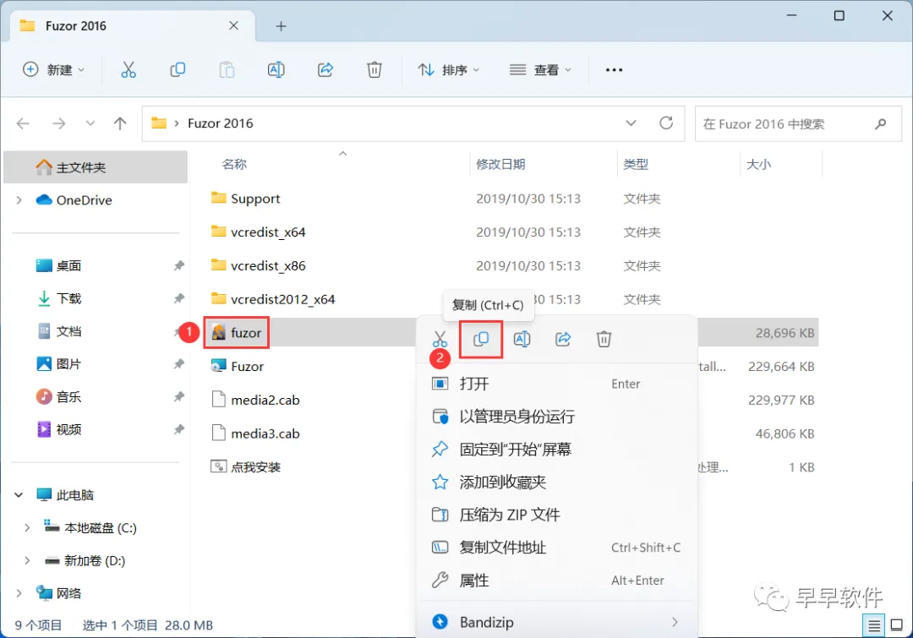
Task: Click the Fuzor 2016 breadcrumb
Action: tap(220, 123)
